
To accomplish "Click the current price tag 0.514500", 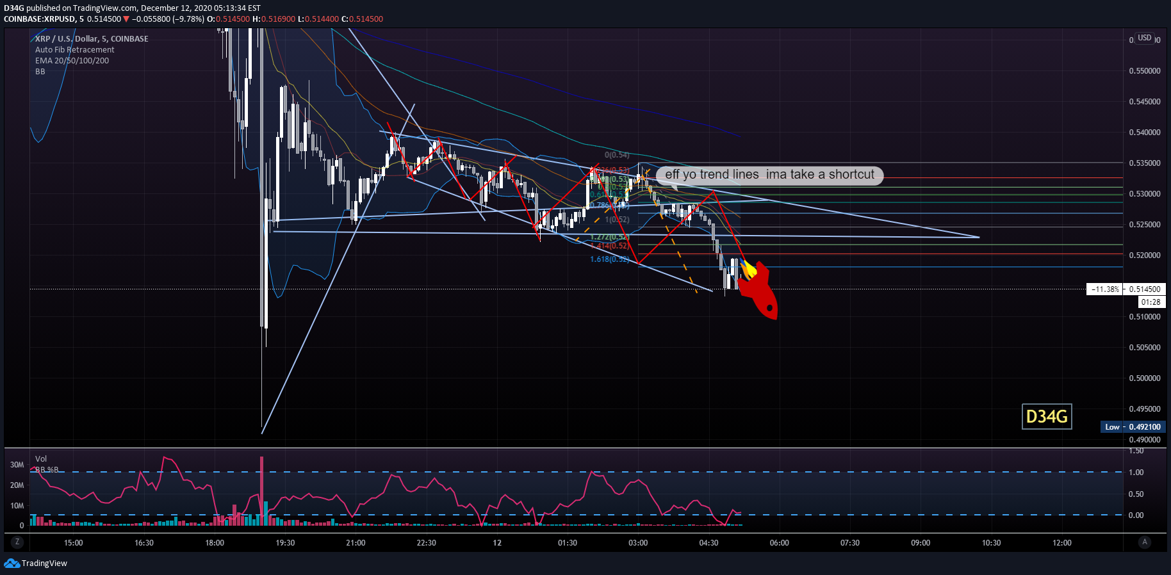I will (x=1144, y=289).
